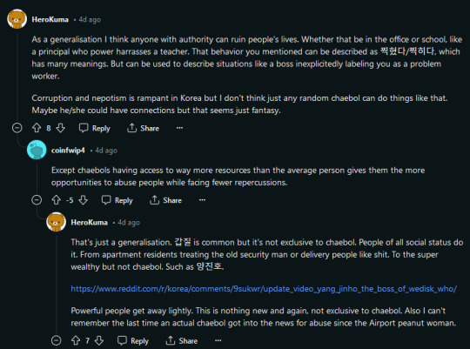Downvote coinfwip4's comment scored -5
Viewport: 470px width, 349px height.
pos(83,200)
